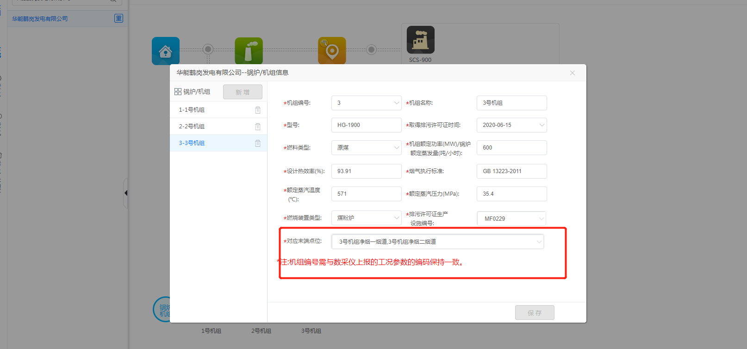
Task: Click the connector node after the home icon
Action: pos(208,49)
